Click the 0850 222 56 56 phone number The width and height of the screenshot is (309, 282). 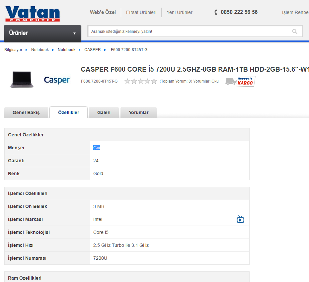click(x=239, y=12)
